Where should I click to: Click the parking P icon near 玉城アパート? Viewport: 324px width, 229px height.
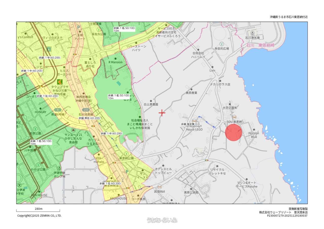pos(78,27)
